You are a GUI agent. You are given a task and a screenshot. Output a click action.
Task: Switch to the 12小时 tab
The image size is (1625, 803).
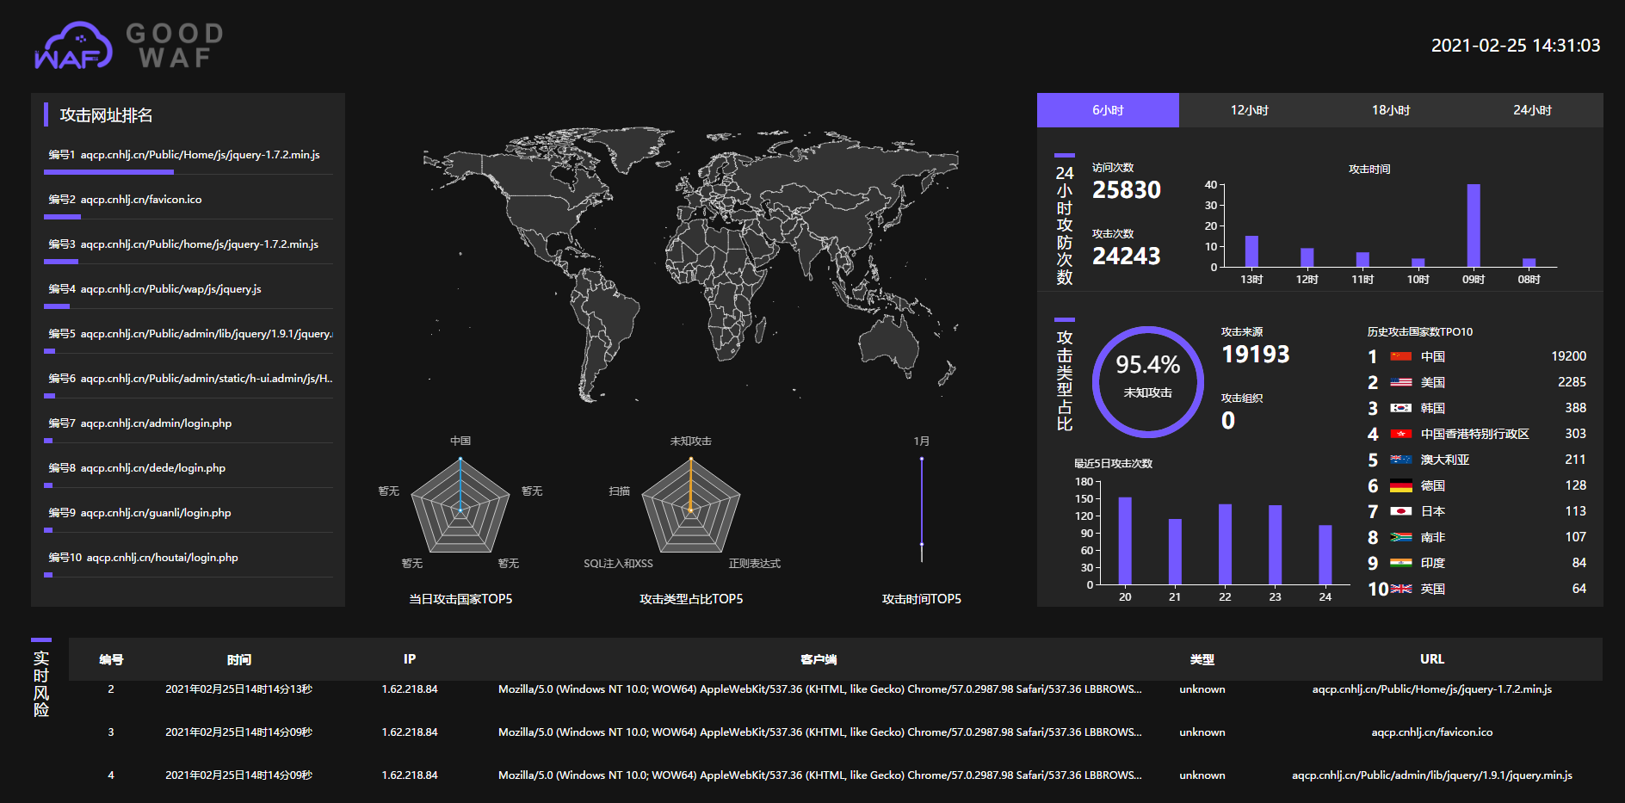(x=1250, y=110)
